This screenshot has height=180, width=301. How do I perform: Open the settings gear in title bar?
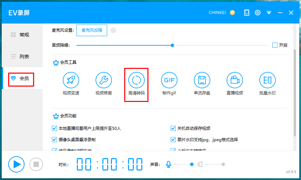[x=258, y=13]
